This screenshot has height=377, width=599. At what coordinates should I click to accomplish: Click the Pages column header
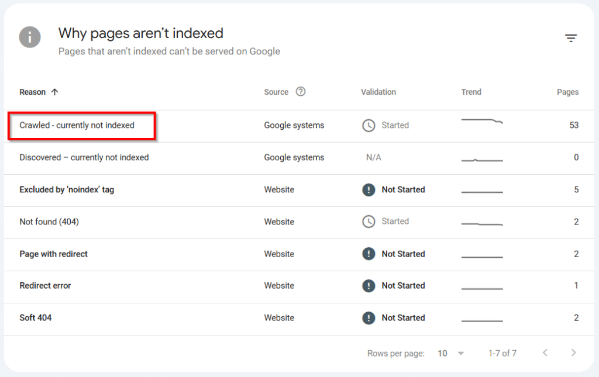pos(567,92)
